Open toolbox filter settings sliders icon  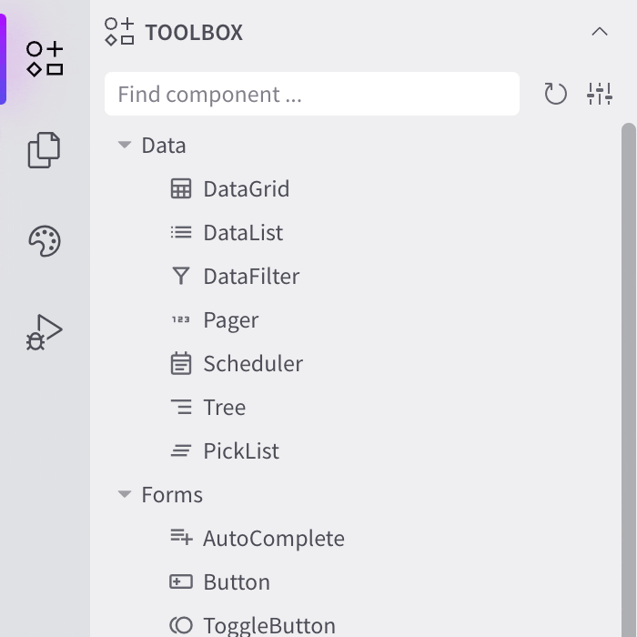point(600,94)
